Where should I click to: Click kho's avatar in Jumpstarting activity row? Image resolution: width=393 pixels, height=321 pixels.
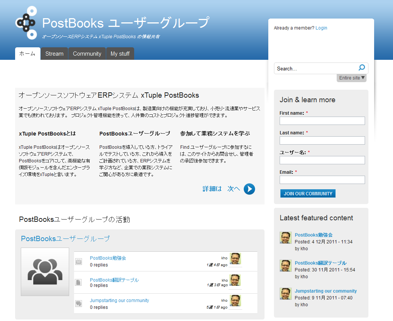click(235, 301)
